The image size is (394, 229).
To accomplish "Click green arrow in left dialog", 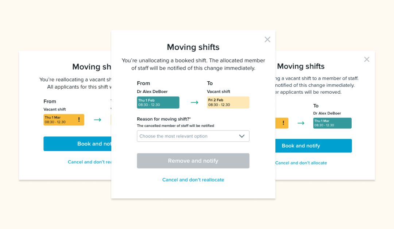I will pyautogui.click(x=97, y=120).
